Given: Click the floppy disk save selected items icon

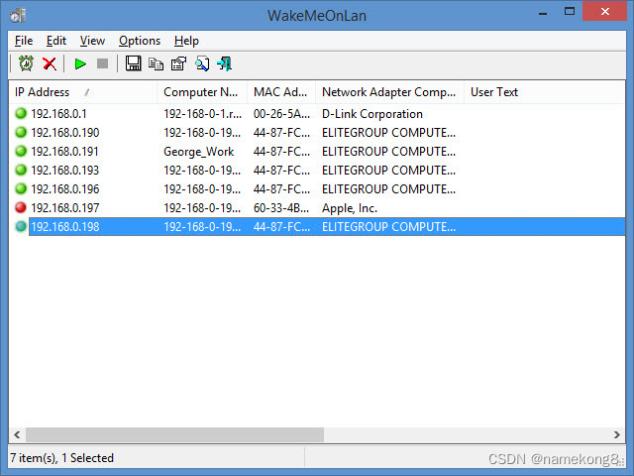Looking at the screenshot, I should 133,63.
